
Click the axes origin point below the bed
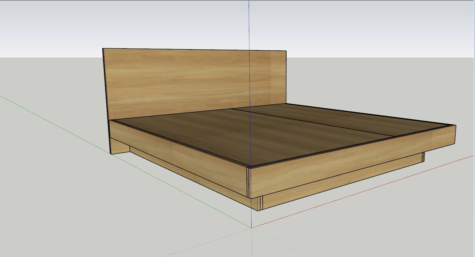251,227
